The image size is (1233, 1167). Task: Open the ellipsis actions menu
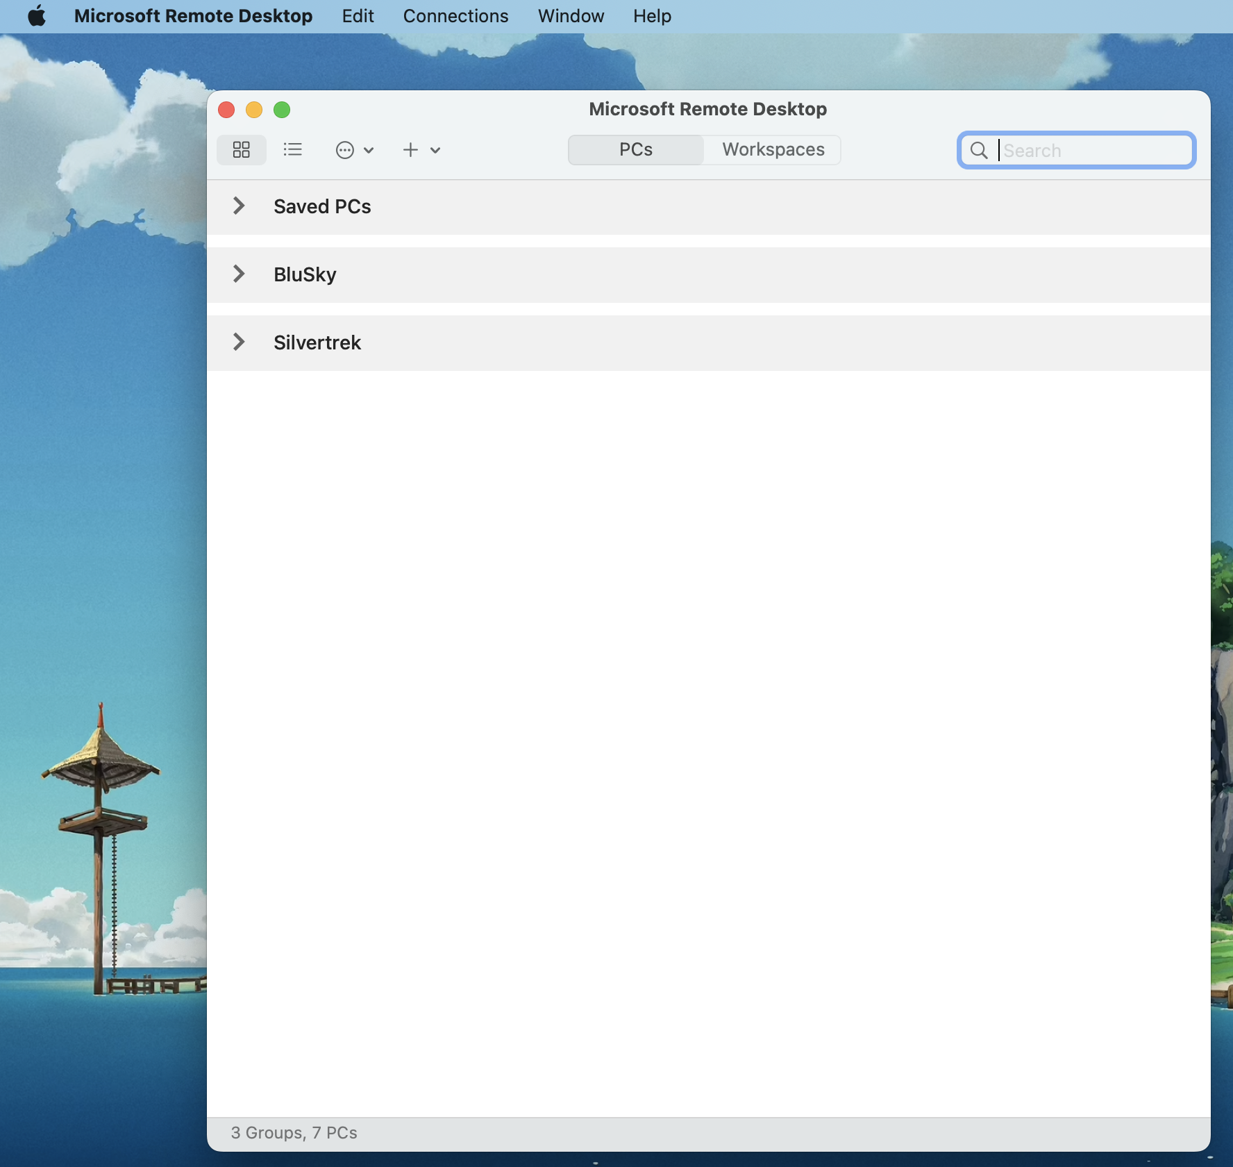(x=354, y=149)
